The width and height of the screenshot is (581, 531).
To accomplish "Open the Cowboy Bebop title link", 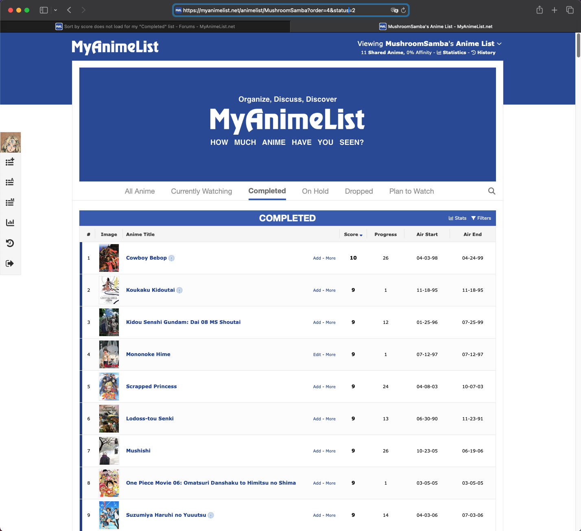I will [146, 258].
